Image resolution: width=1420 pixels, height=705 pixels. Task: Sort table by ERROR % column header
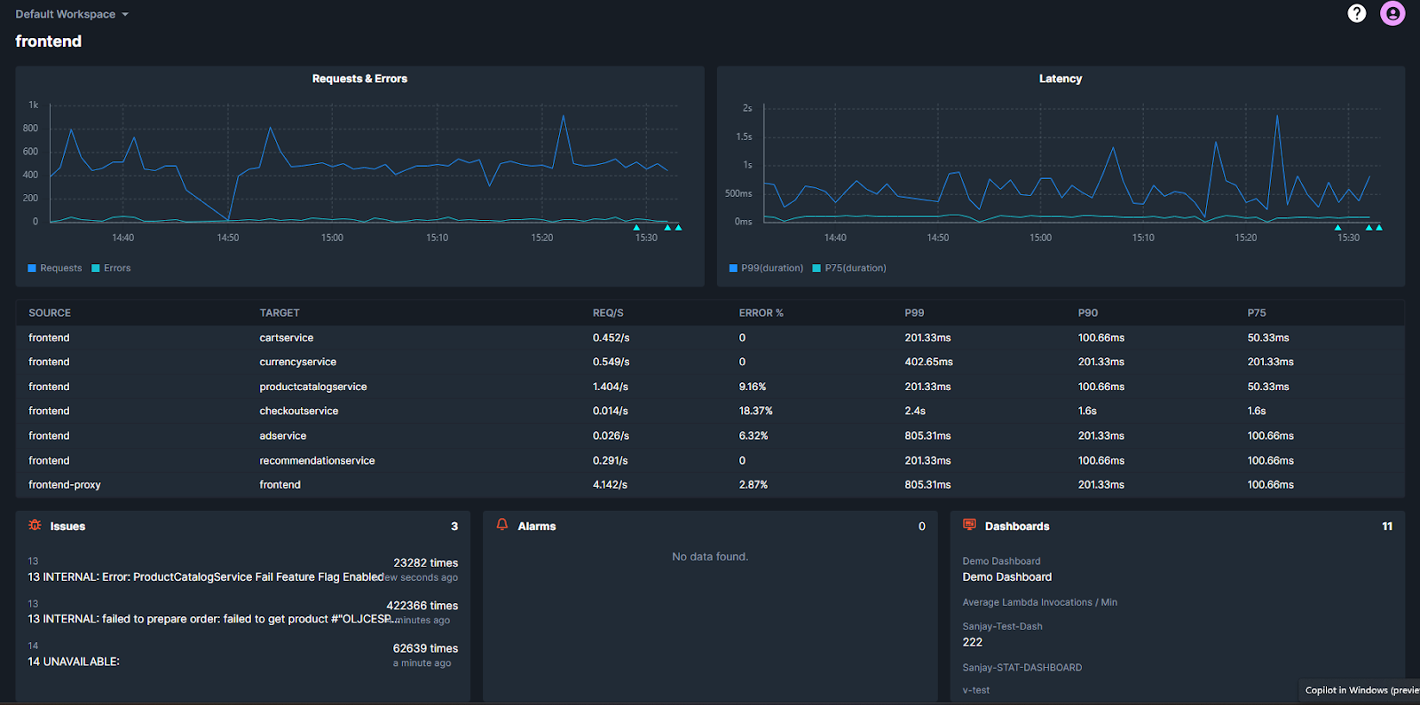click(x=761, y=313)
